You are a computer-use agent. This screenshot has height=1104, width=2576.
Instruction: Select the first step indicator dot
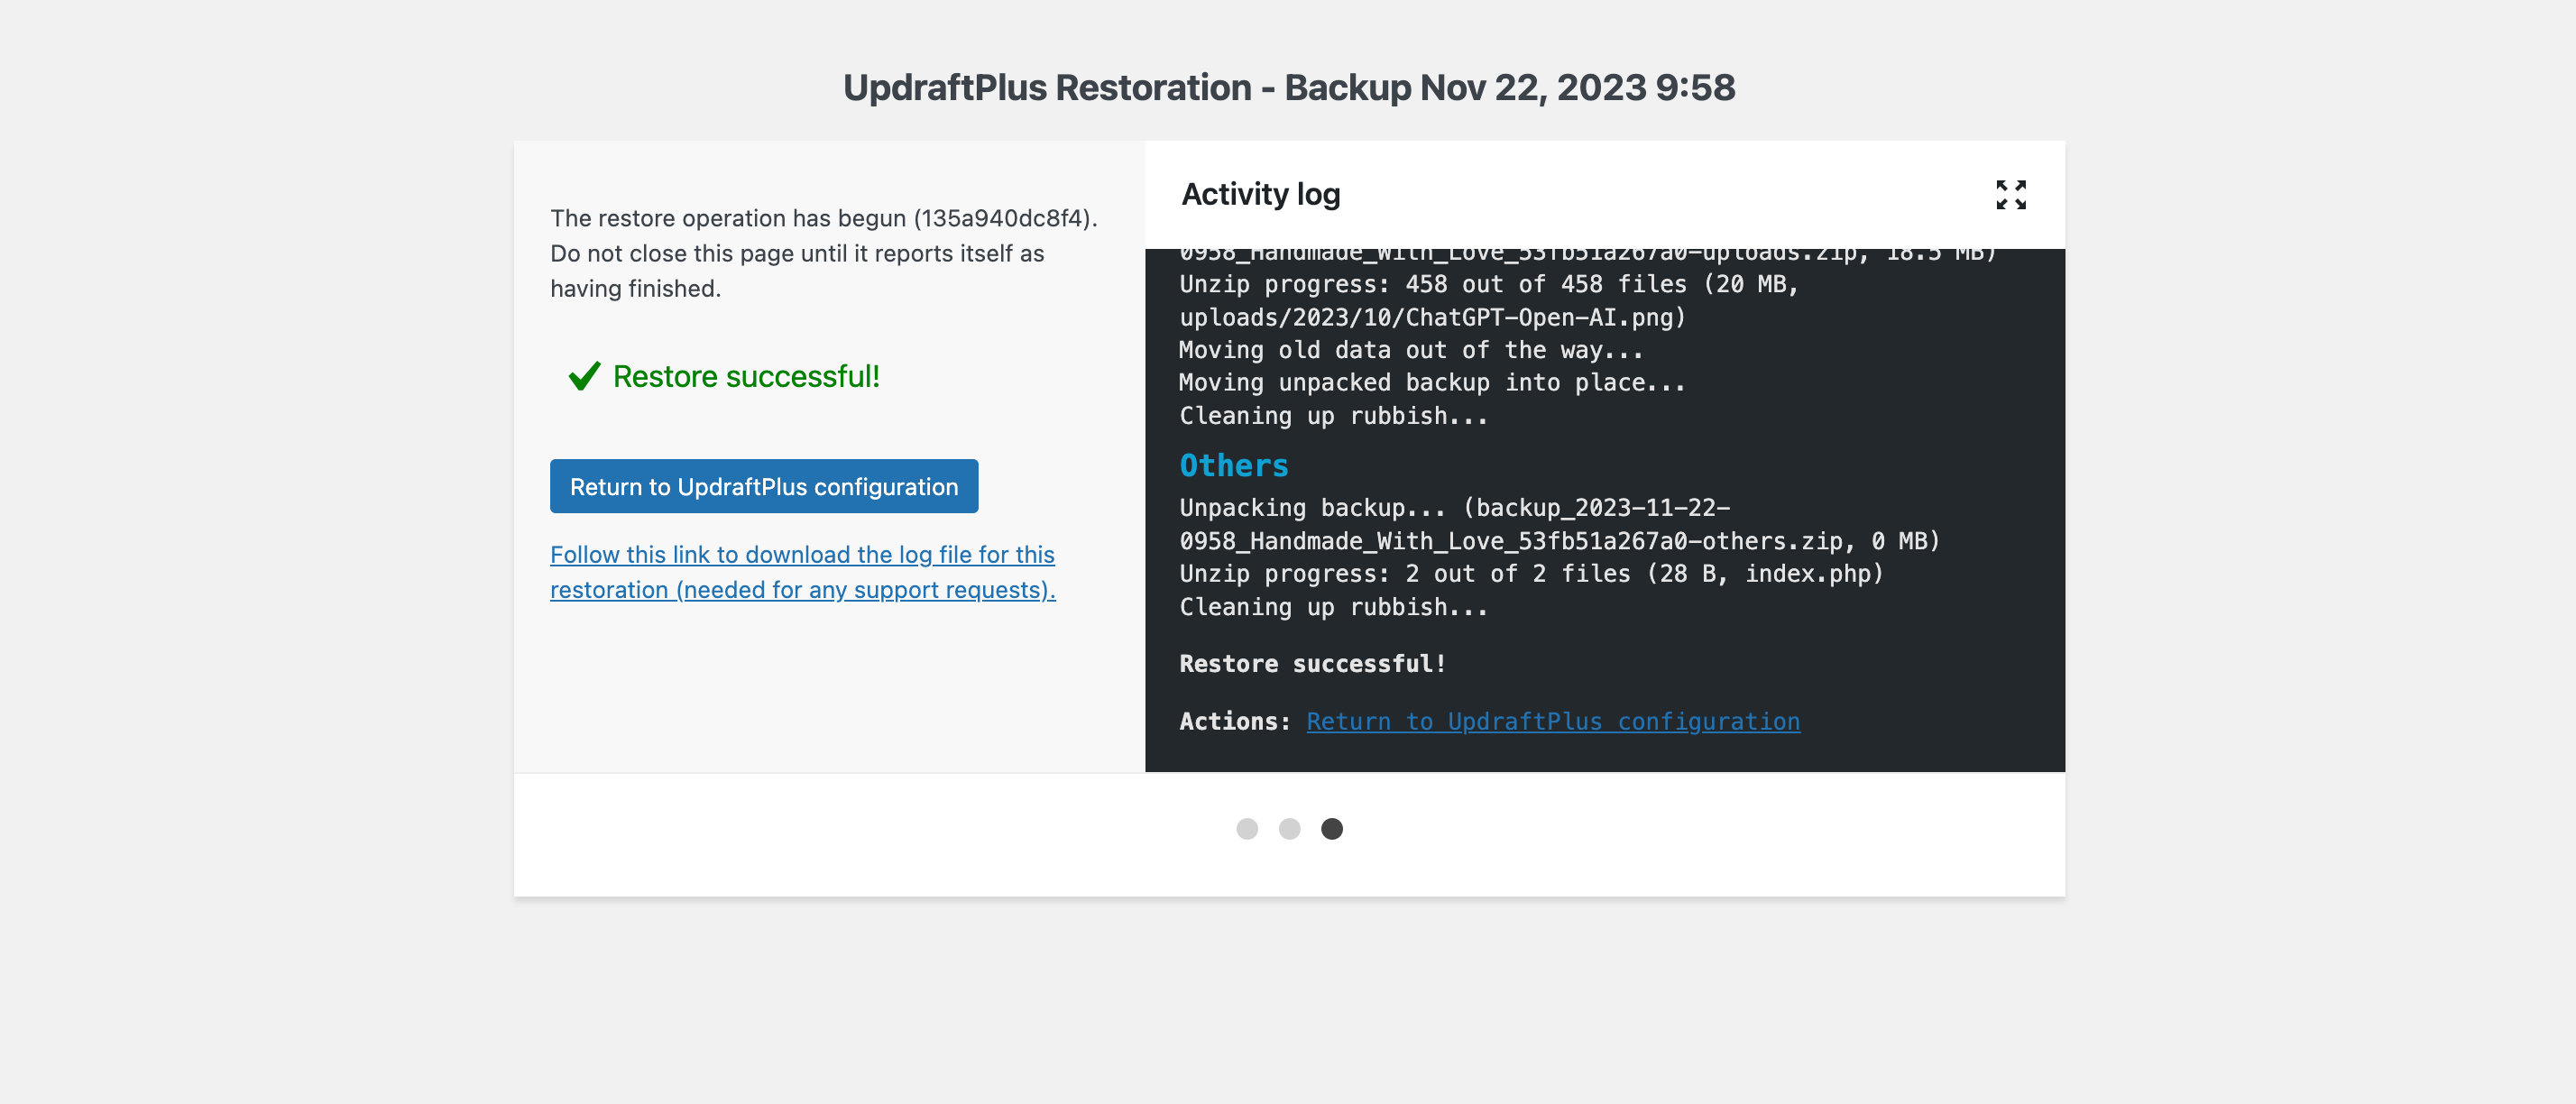[1246, 829]
